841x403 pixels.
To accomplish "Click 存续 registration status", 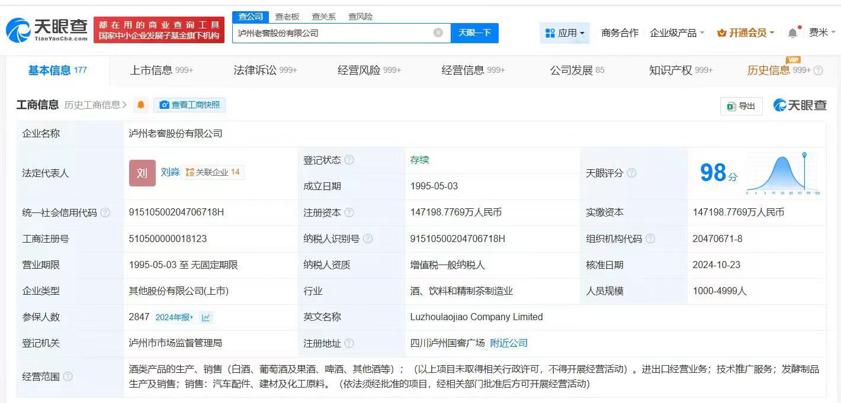I will coord(419,160).
